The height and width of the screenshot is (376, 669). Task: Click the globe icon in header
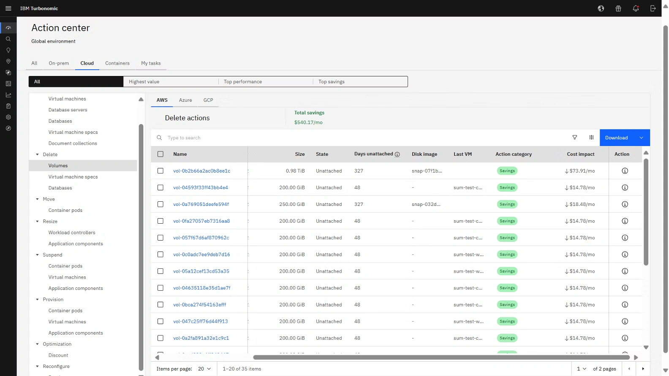click(x=601, y=8)
